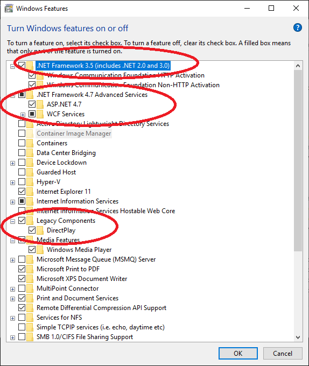Click the folder icon beside Internet Information Services
The height and width of the screenshot is (366, 309).
tap(30, 201)
